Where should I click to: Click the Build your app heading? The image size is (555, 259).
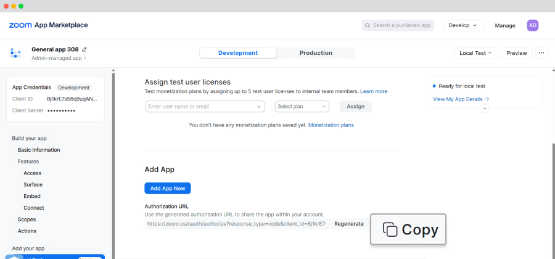pyautogui.click(x=30, y=138)
